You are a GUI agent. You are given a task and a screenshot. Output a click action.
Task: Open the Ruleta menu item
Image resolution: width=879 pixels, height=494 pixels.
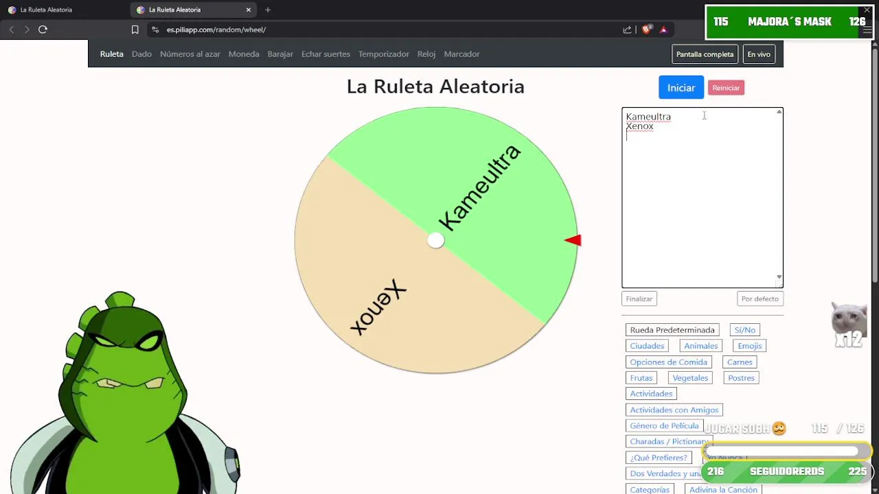pos(112,54)
